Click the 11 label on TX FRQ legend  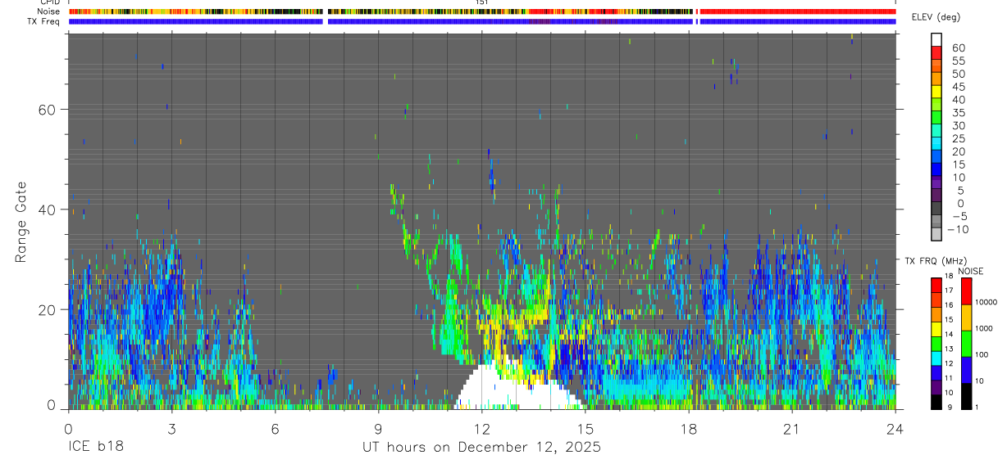coord(950,378)
